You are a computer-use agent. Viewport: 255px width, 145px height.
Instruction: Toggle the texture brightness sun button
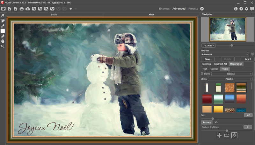coord(234,135)
